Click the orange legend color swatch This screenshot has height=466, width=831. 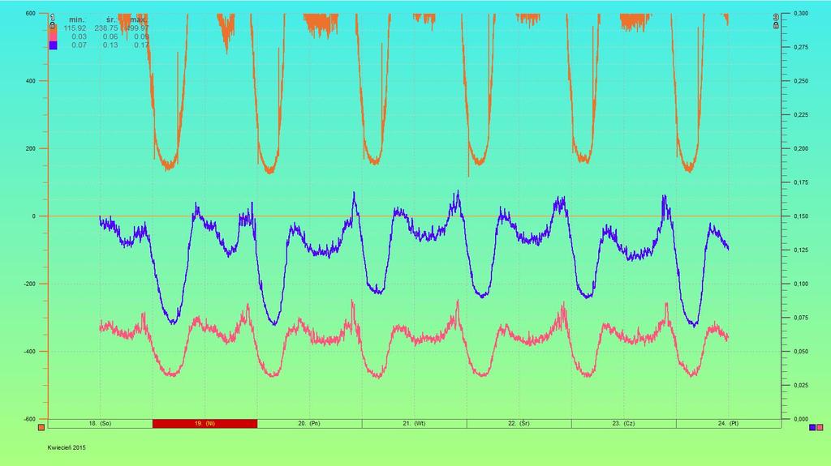click(x=53, y=28)
